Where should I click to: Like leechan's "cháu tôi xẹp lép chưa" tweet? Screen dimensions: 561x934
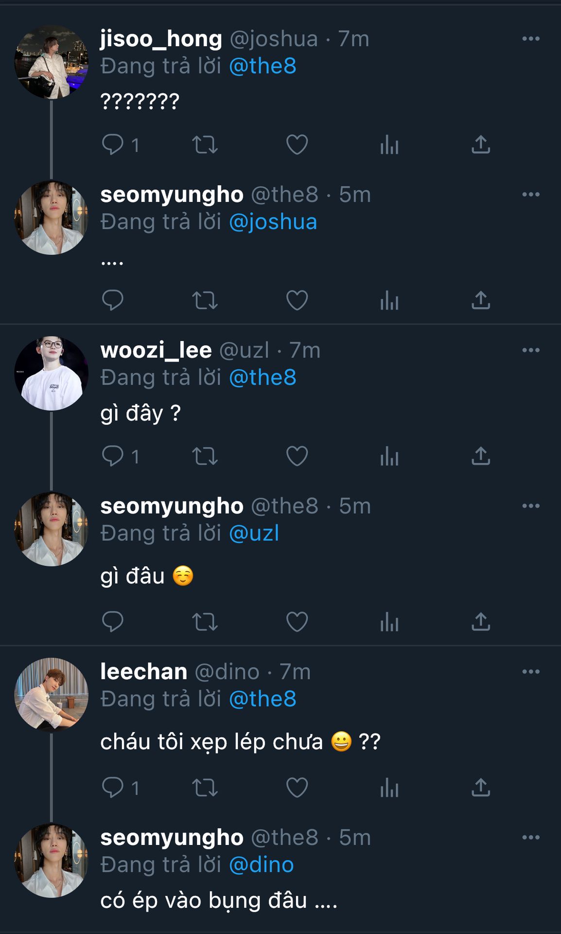coord(297,788)
